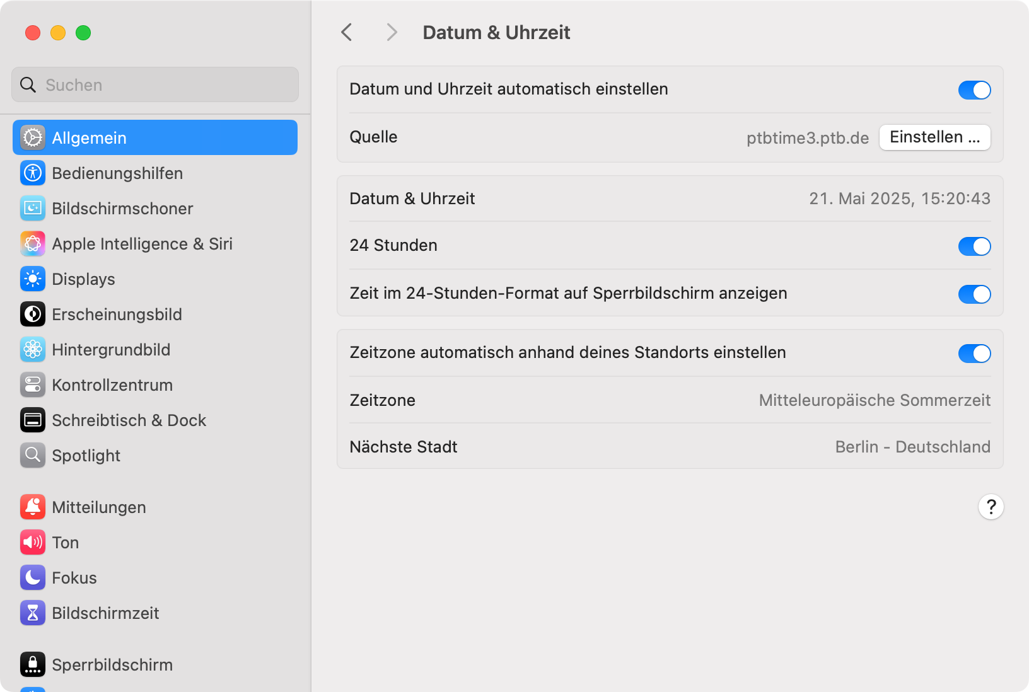Click the Suchen search field
The width and height of the screenshot is (1029, 692).
click(x=155, y=84)
